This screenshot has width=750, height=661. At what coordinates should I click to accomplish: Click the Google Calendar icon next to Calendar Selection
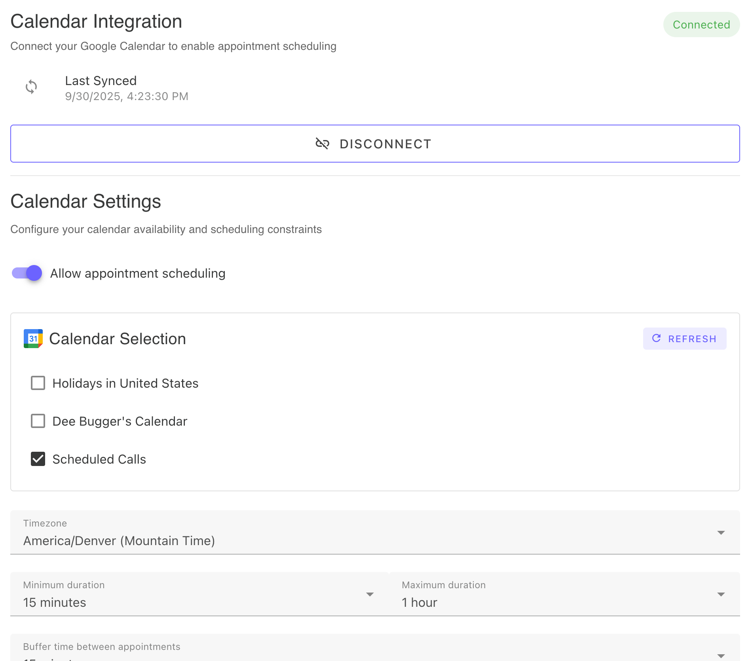[32, 339]
